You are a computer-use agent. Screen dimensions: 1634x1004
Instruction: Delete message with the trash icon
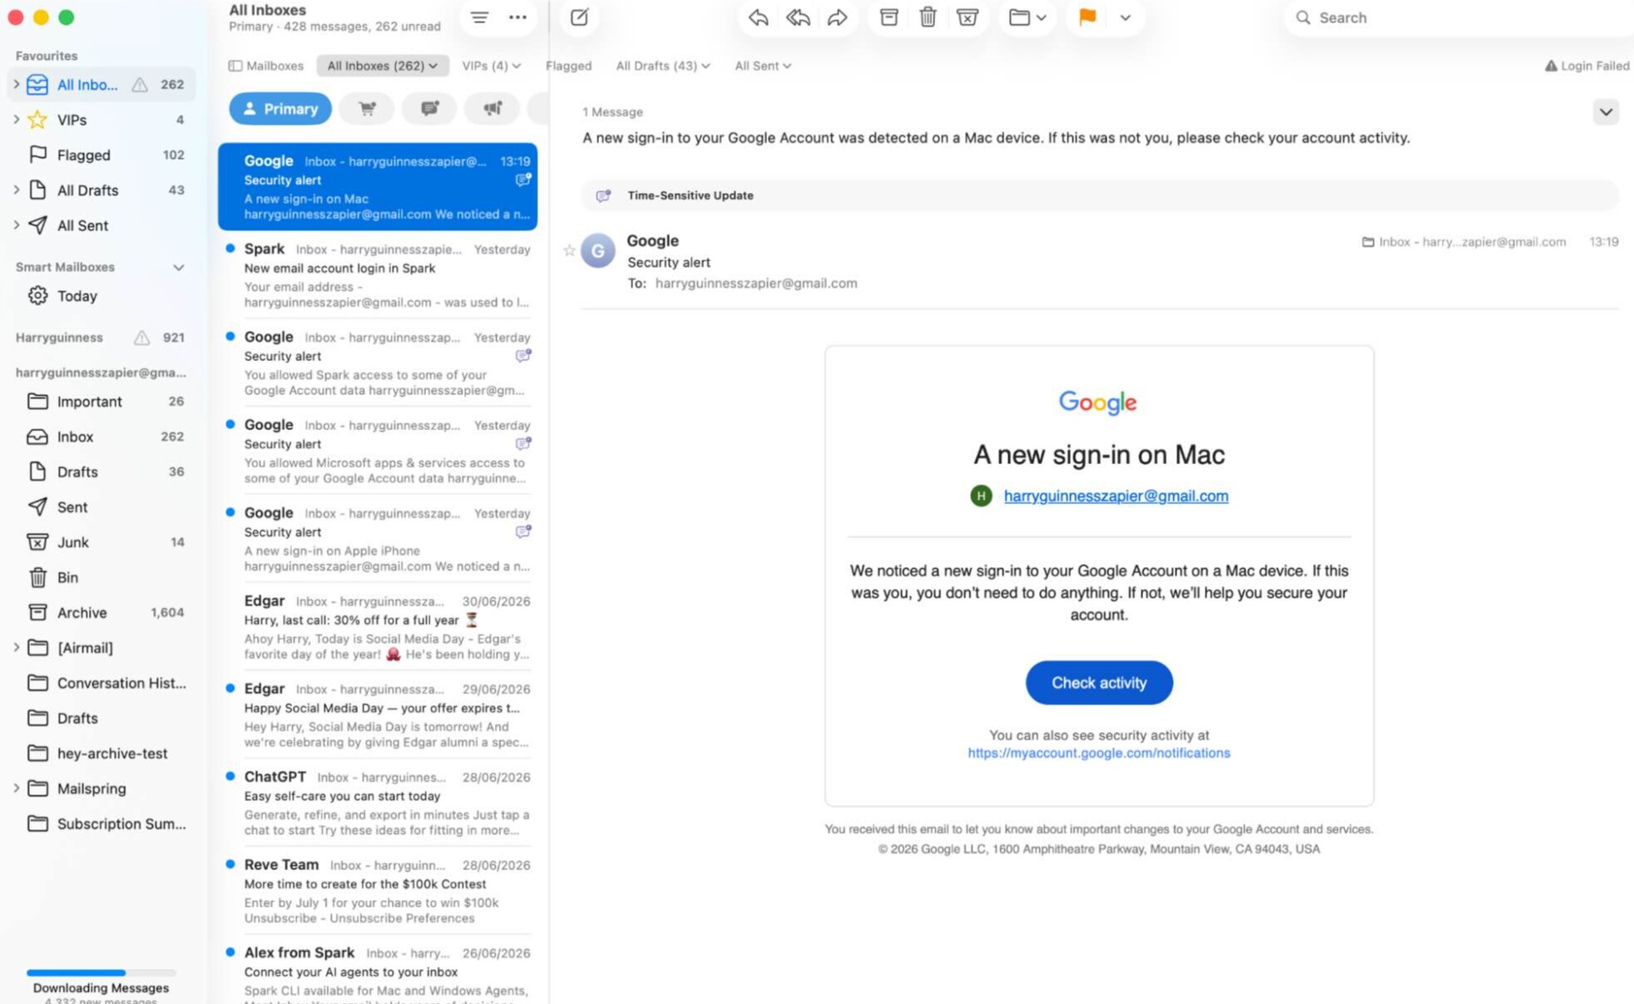tap(928, 17)
